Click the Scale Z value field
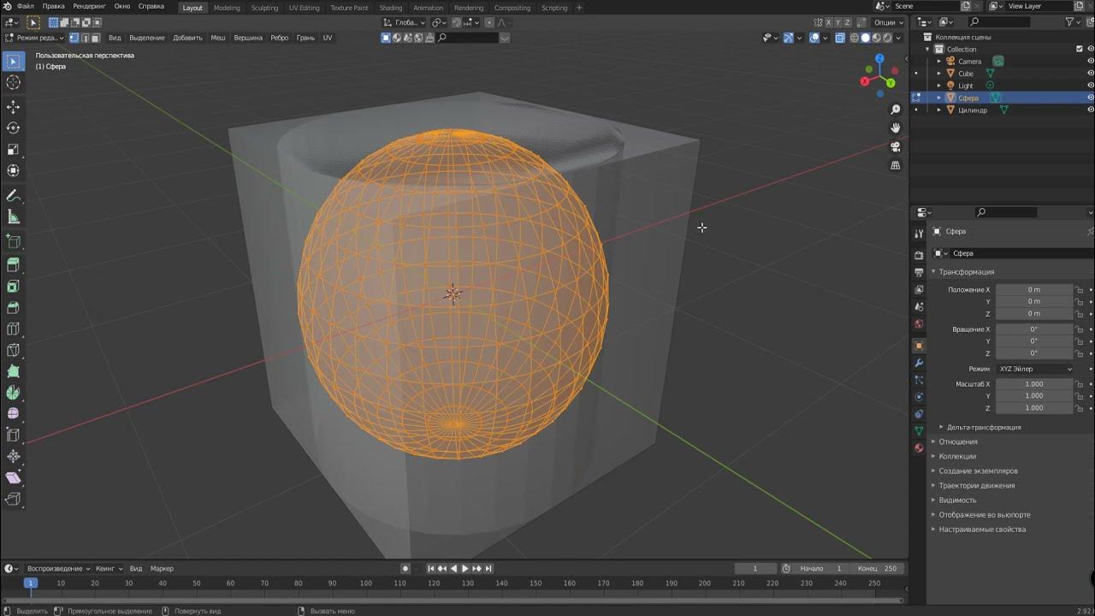Viewport: 1095px width, 616px height. 1034,408
